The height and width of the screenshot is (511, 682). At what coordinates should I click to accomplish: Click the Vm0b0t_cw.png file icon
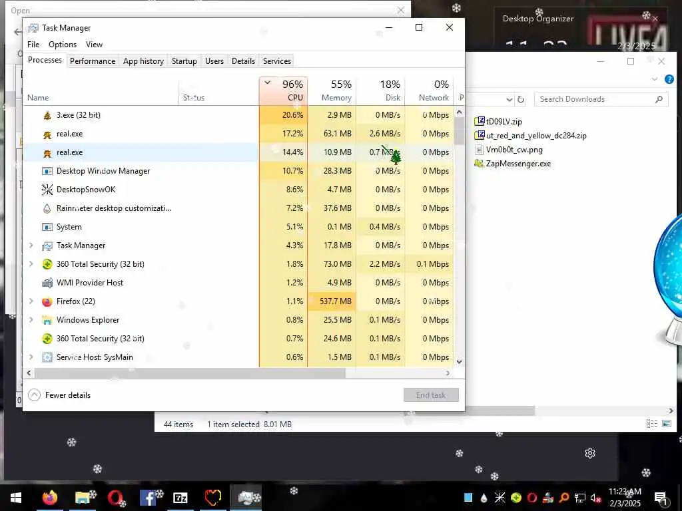(x=480, y=150)
